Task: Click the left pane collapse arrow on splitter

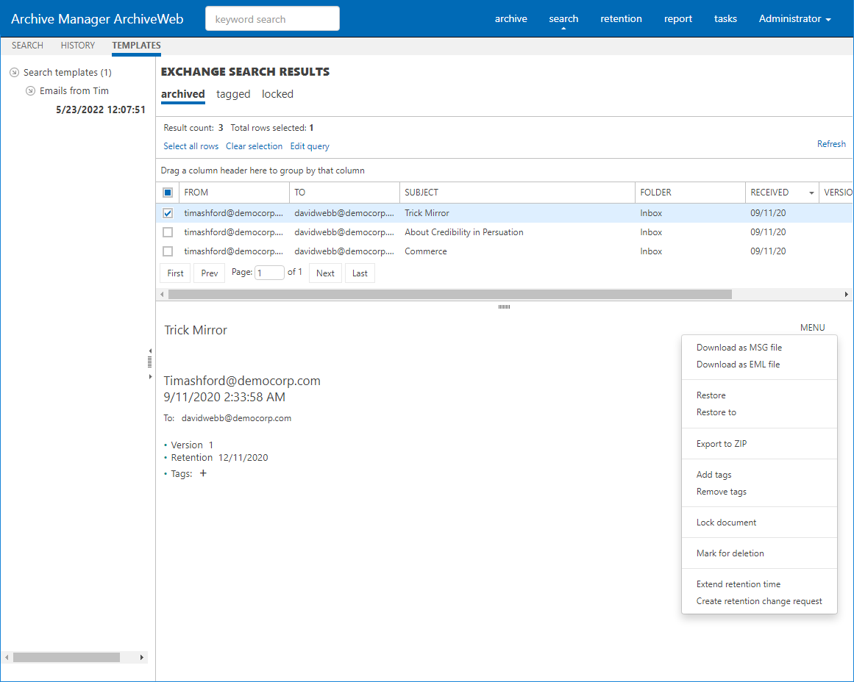Action: pyautogui.click(x=150, y=351)
